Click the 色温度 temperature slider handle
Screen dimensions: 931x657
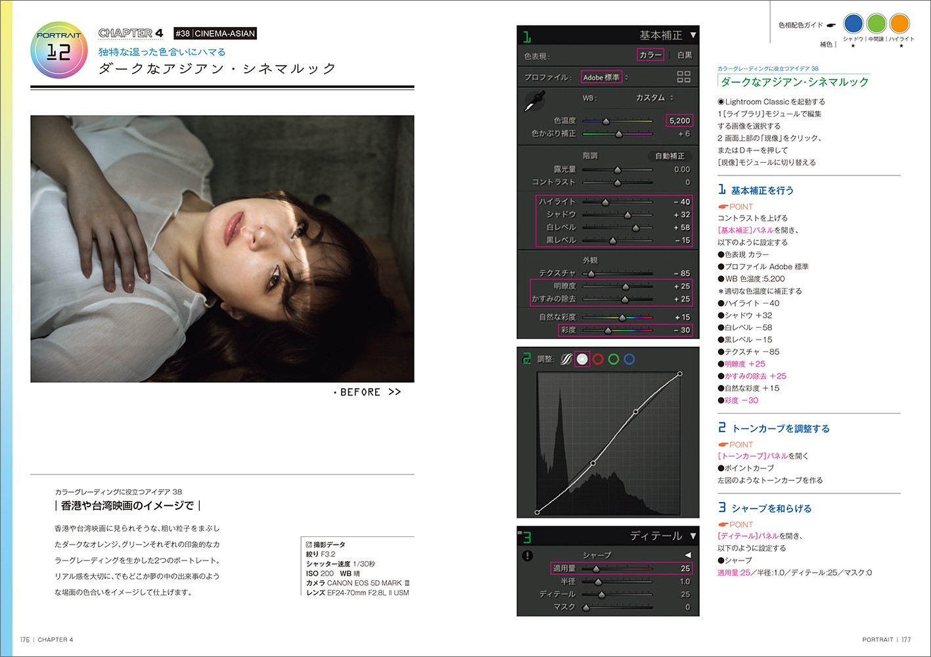[606, 121]
